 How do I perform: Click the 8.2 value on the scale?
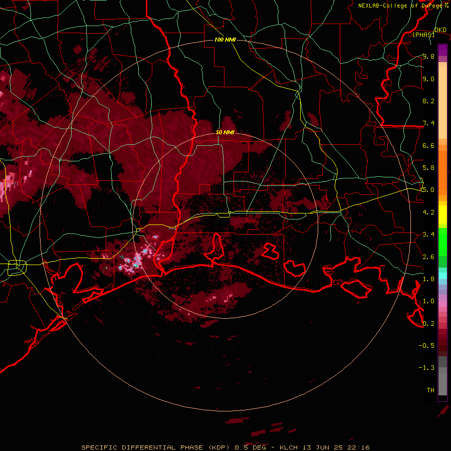[x=428, y=101]
